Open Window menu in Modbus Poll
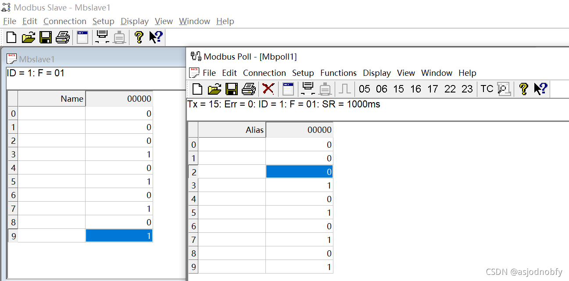 click(437, 73)
